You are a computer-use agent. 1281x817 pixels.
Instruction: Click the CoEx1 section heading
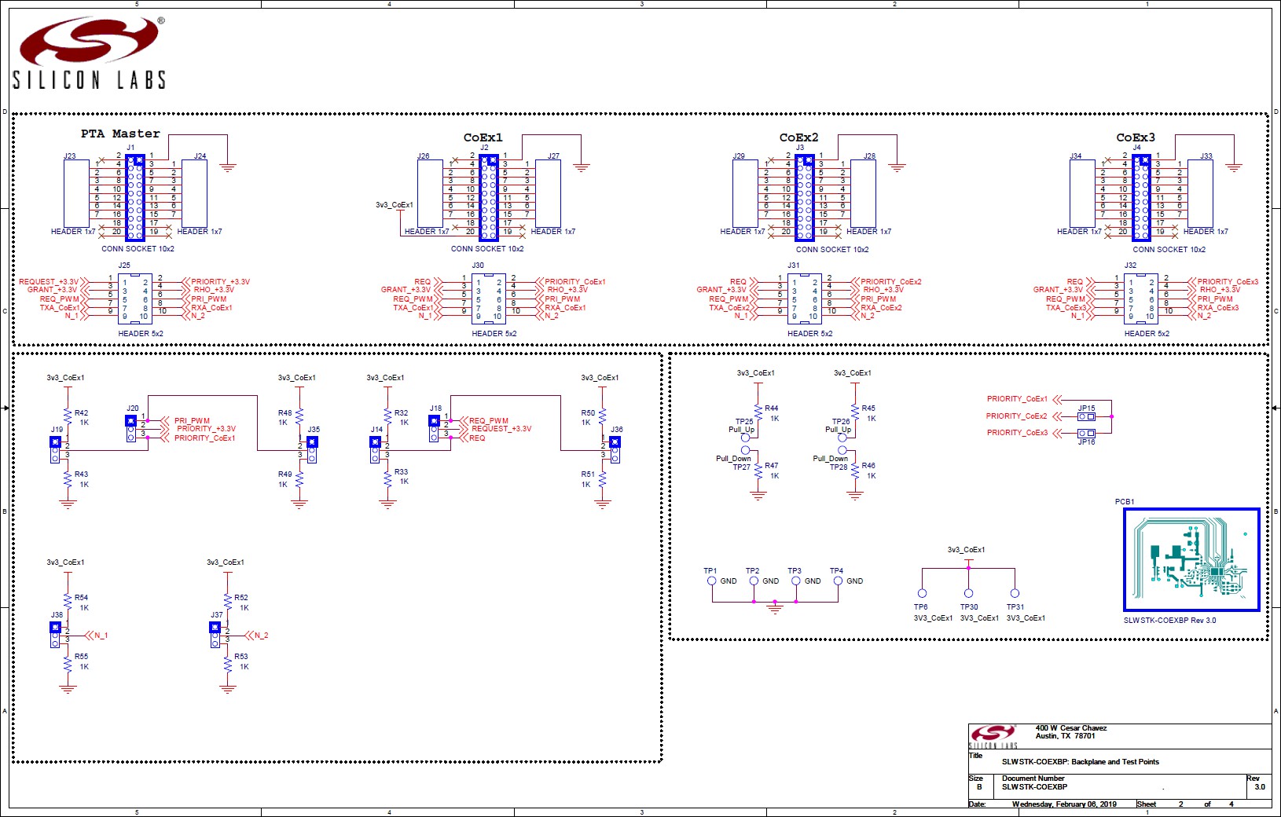(x=483, y=137)
